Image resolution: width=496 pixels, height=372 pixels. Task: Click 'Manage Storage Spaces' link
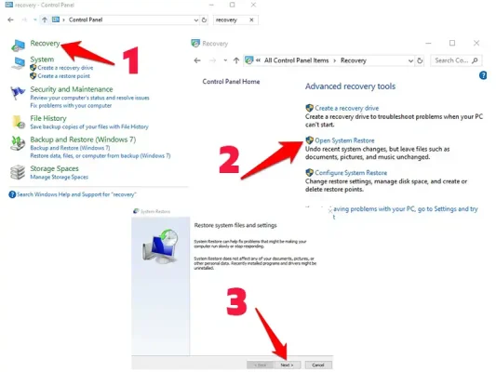pos(60,177)
